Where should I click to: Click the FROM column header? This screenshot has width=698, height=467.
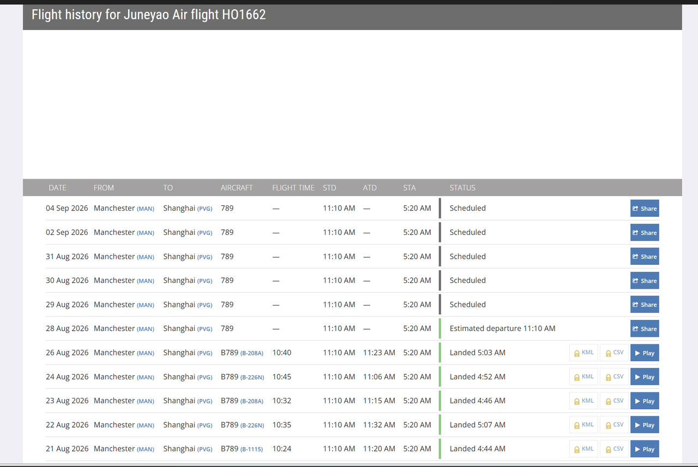(x=104, y=187)
